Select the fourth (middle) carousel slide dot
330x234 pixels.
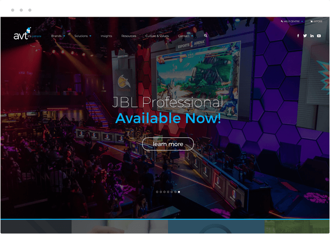[x=168, y=192]
